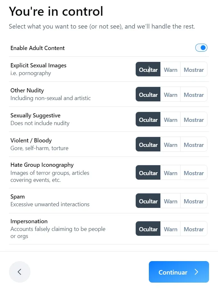Screen dimensions: 218x289
Task: Select Ocultar for Impersonation
Action: click(148, 229)
